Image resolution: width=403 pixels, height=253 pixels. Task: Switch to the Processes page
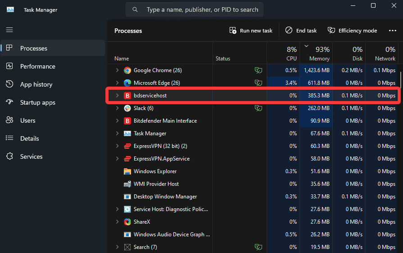coord(53,48)
